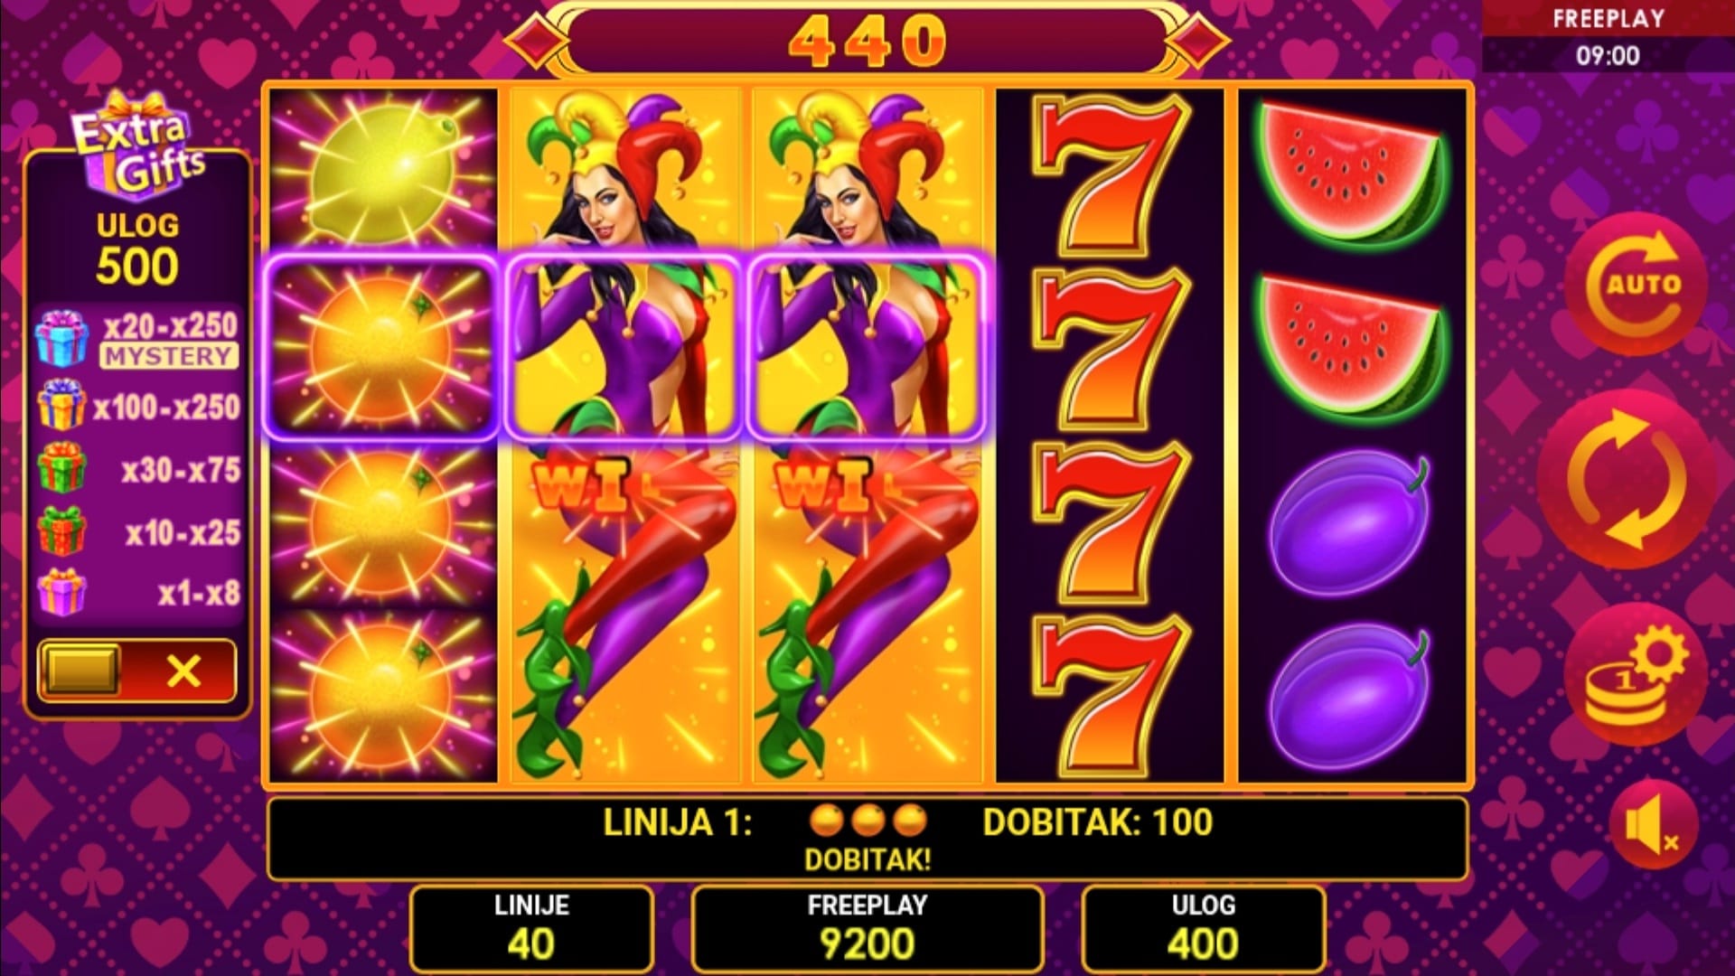This screenshot has width=1735, height=976.
Task: Click the highlighted orange symbol on reel one
Action: click(x=380, y=348)
